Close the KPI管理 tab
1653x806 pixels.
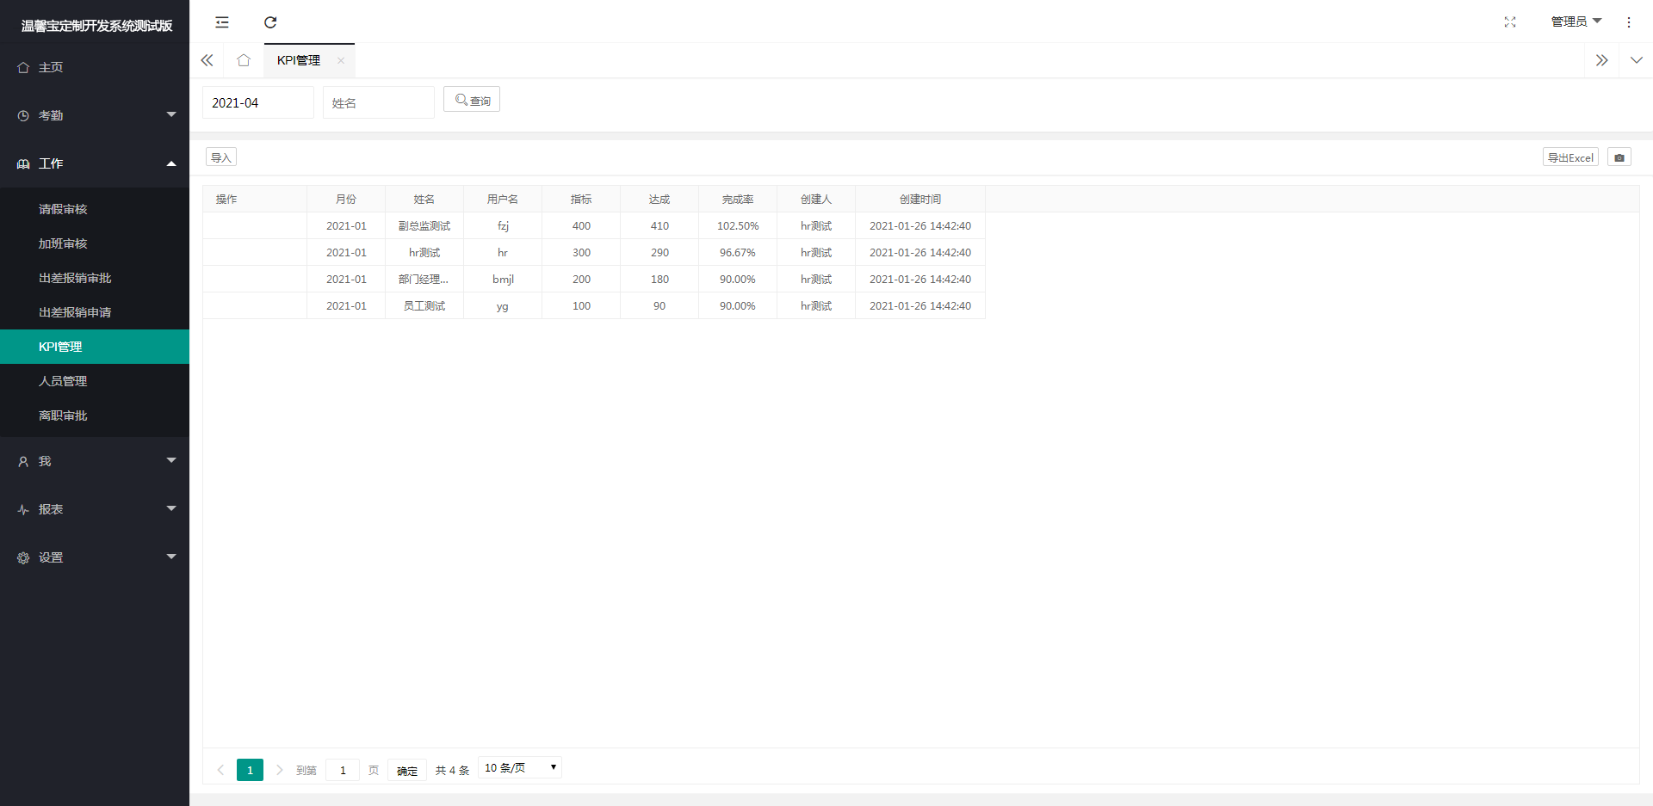coord(341,60)
